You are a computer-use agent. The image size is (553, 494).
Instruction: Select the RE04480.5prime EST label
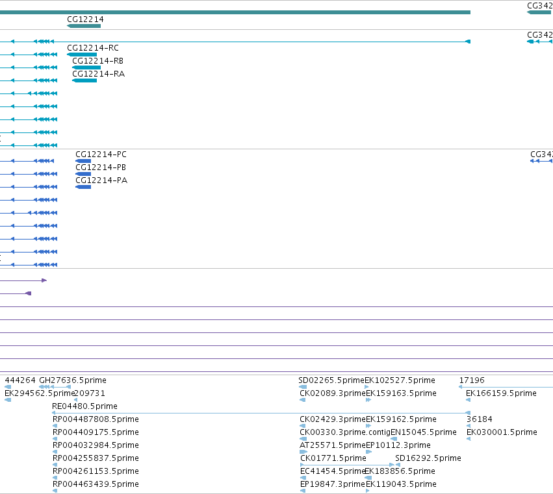[84, 406]
